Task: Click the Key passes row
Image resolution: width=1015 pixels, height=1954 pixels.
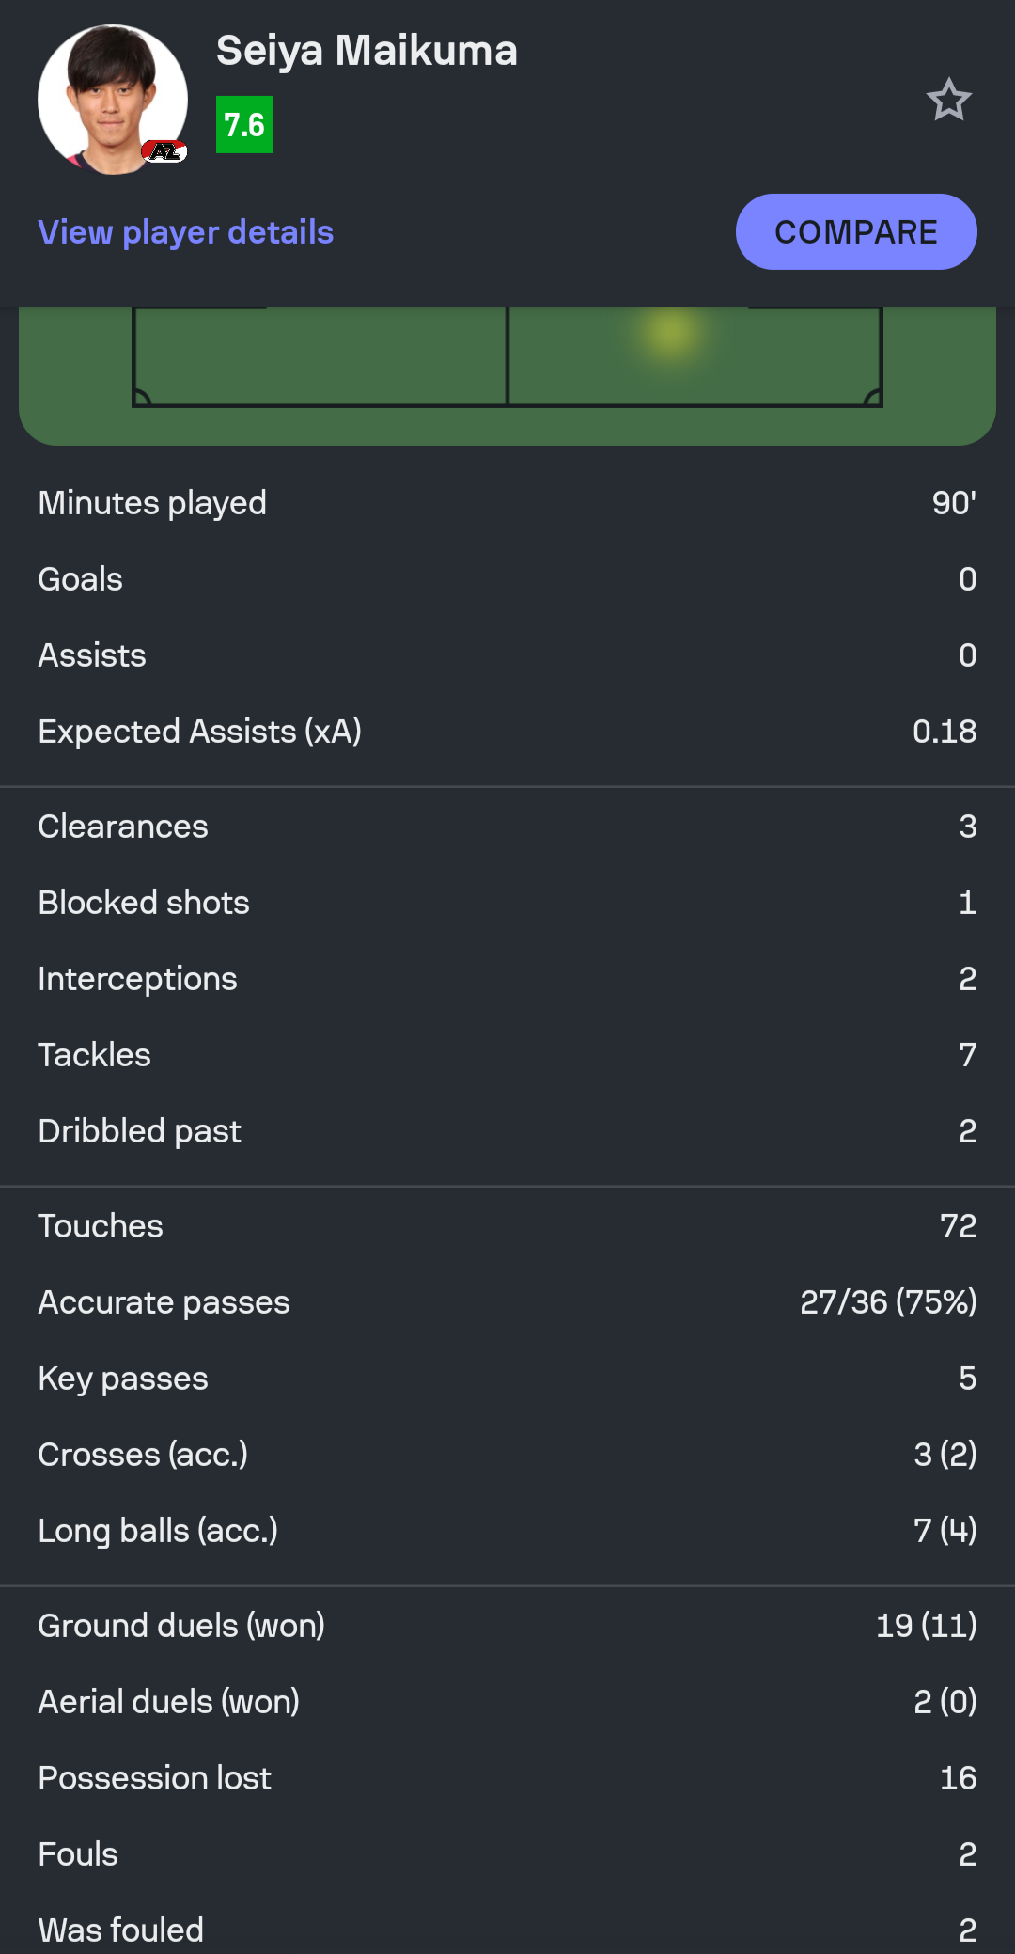Action: [507, 1379]
